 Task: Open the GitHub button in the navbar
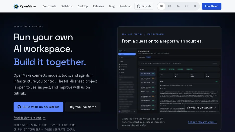[144, 6]
